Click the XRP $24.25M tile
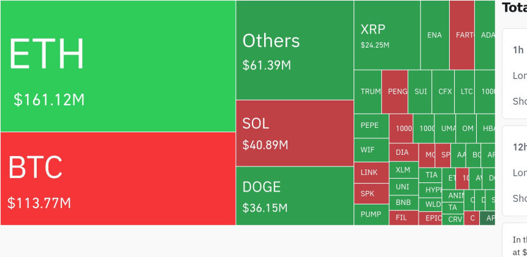Image resolution: width=527 pixels, height=257 pixels. 387,35
